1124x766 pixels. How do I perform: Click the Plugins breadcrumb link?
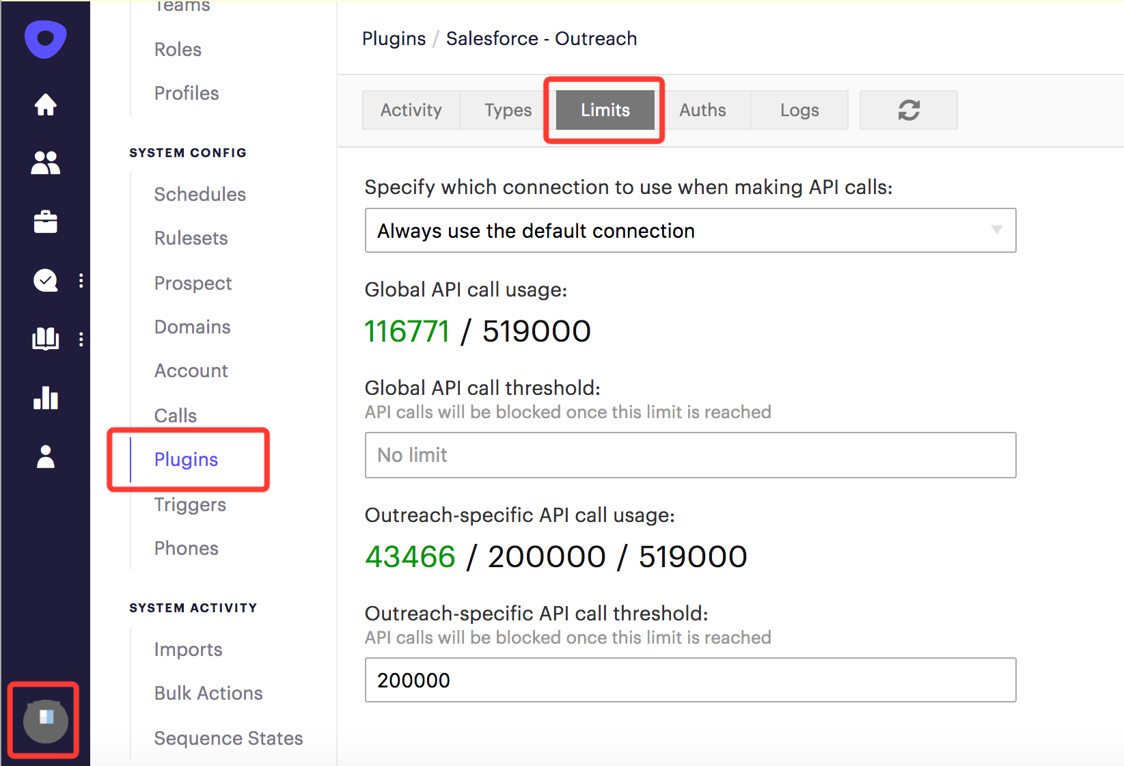coord(394,39)
